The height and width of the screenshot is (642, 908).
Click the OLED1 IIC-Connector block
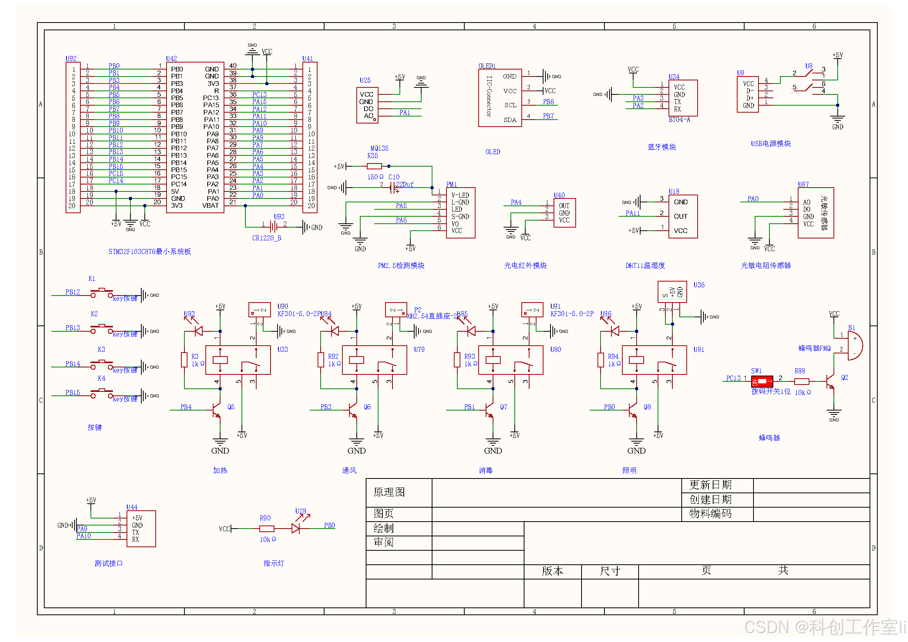tap(500, 98)
